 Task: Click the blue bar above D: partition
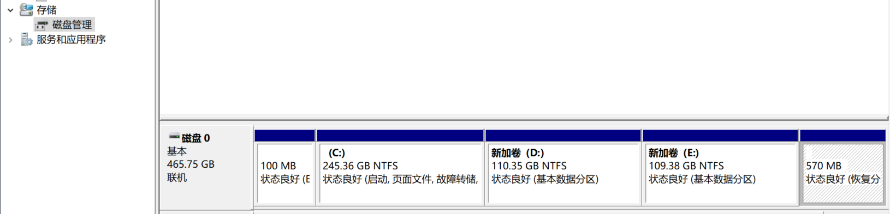(x=563, y=136)
